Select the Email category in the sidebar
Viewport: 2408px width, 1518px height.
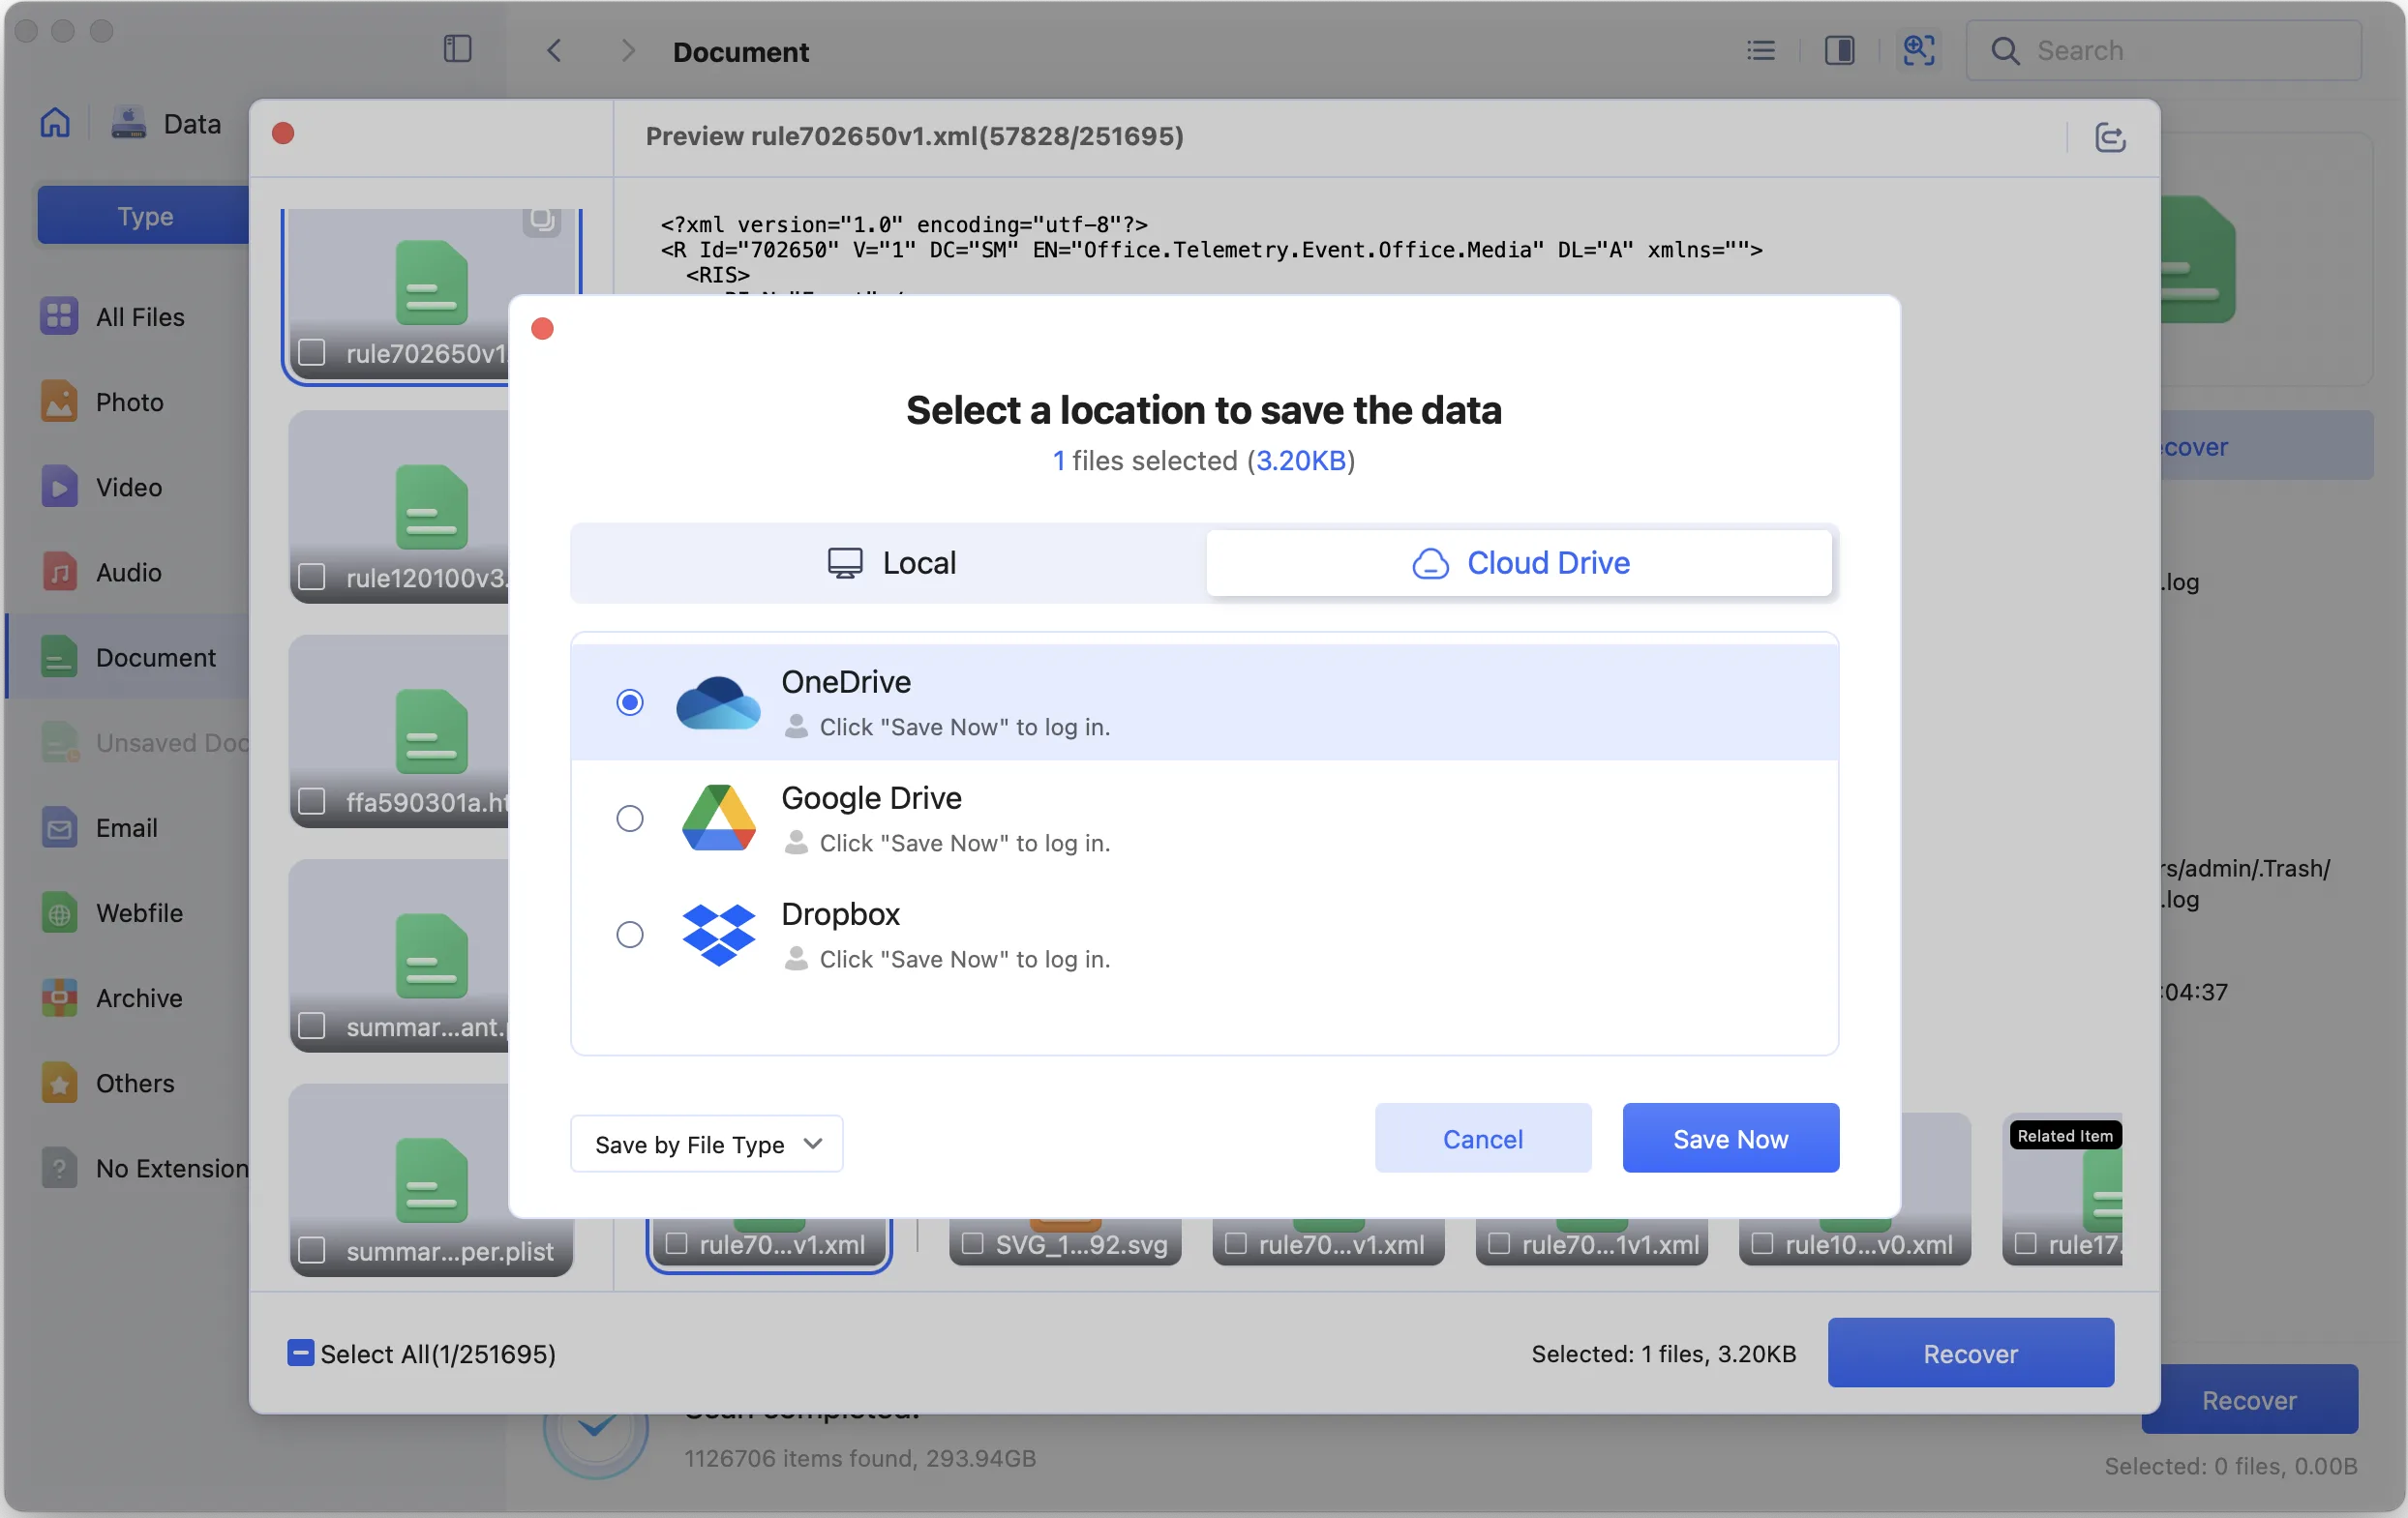pos(126,827)
